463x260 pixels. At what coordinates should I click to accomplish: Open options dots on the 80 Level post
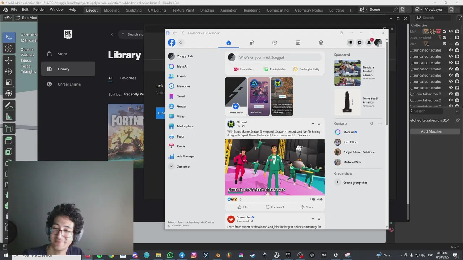pos(312,124)
